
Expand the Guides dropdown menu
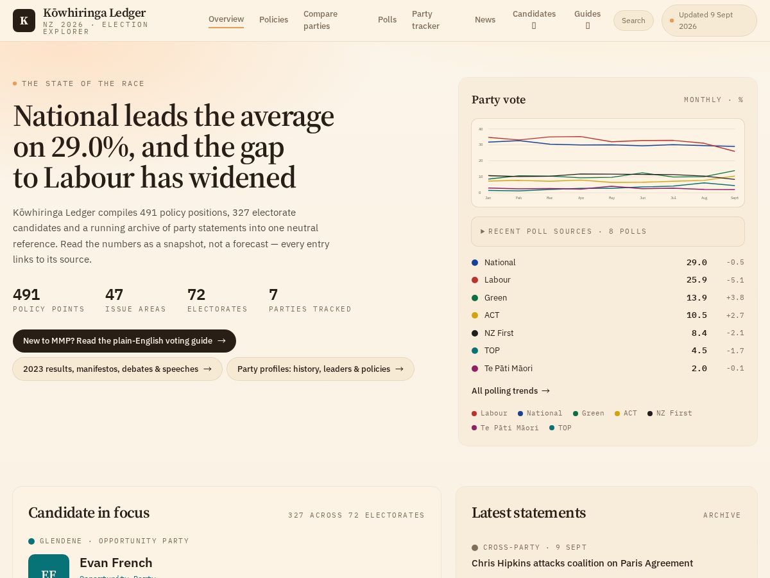click(x=587, y=20)
